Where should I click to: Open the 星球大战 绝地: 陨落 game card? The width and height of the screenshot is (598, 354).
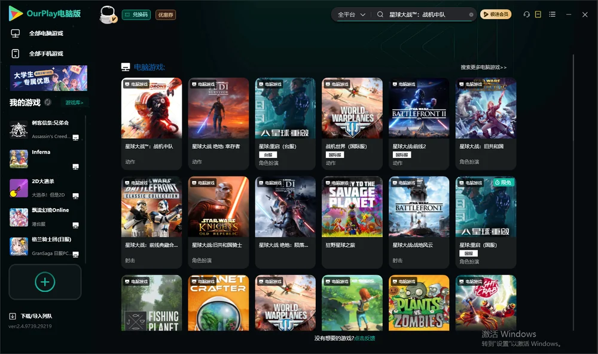tap(285, 222)
